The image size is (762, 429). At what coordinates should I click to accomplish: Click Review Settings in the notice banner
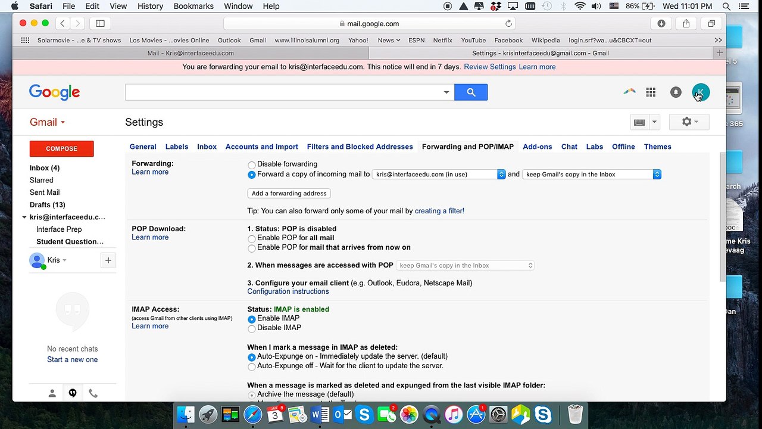click(490, 67)
